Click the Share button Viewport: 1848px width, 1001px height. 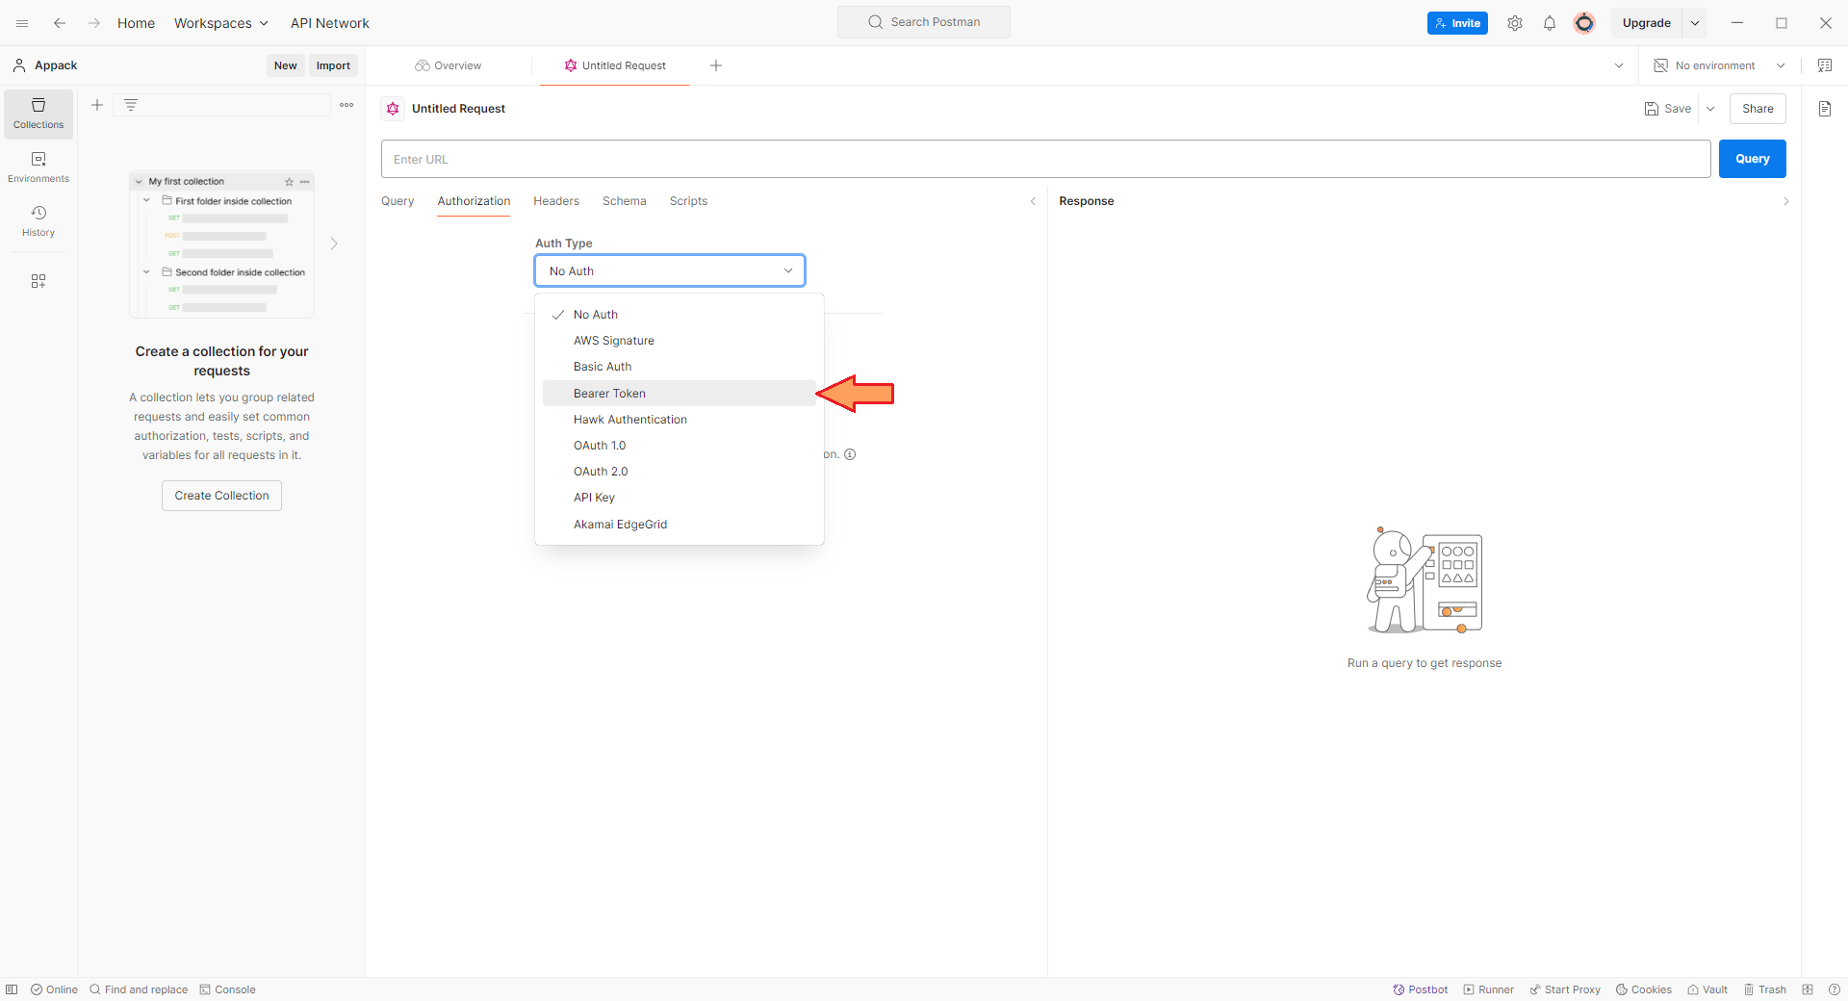click(x=1758, y=109)
